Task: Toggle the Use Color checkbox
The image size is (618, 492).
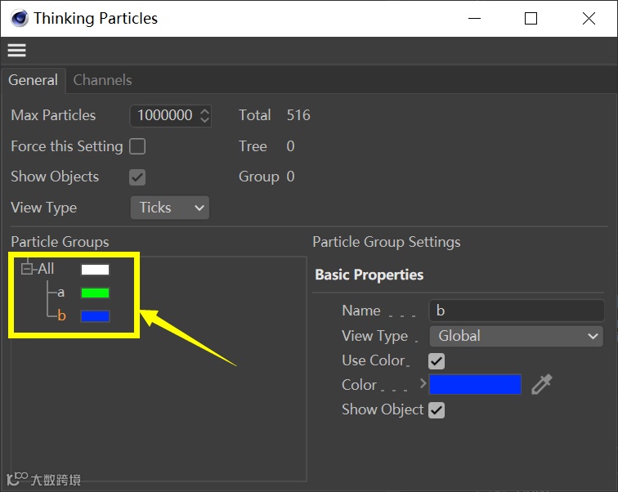Action: (x=437, y=360)
